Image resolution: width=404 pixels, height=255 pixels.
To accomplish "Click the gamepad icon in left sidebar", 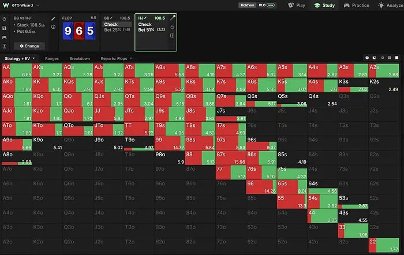I will pos(5,37).
